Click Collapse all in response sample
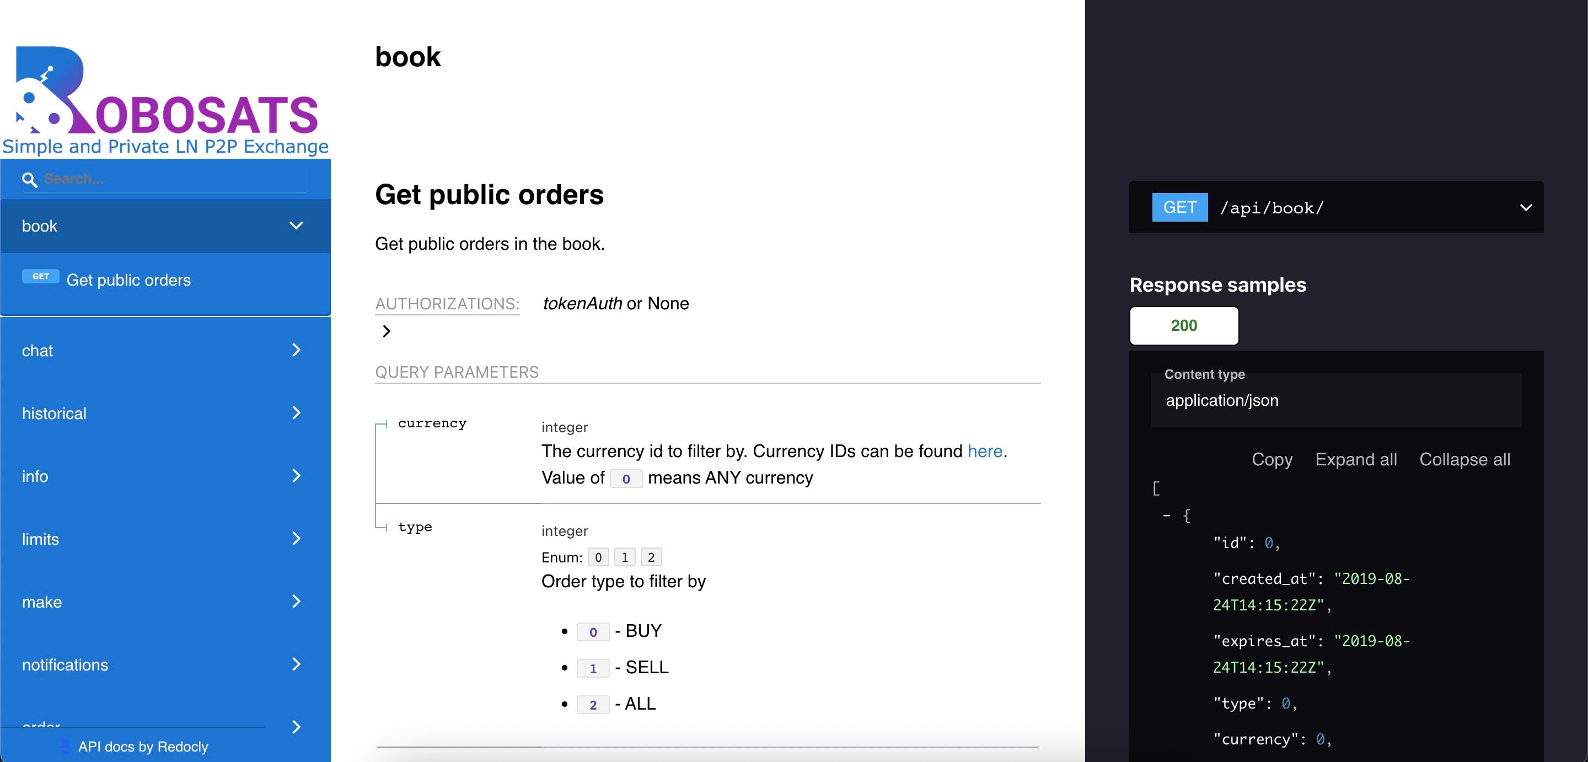Image resolution: width=1588 pixels, height=762 pixels. pyautogui.click(x=1464, y=459)
